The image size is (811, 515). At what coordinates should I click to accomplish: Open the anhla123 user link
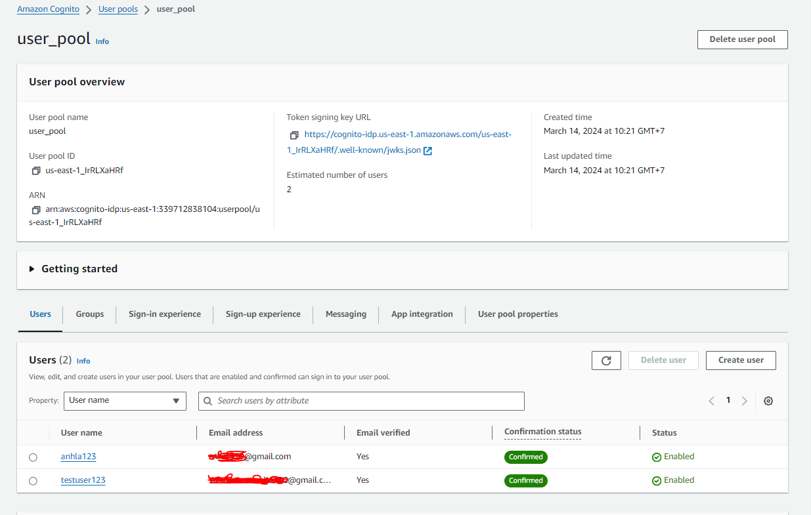[x=78, y=457]
